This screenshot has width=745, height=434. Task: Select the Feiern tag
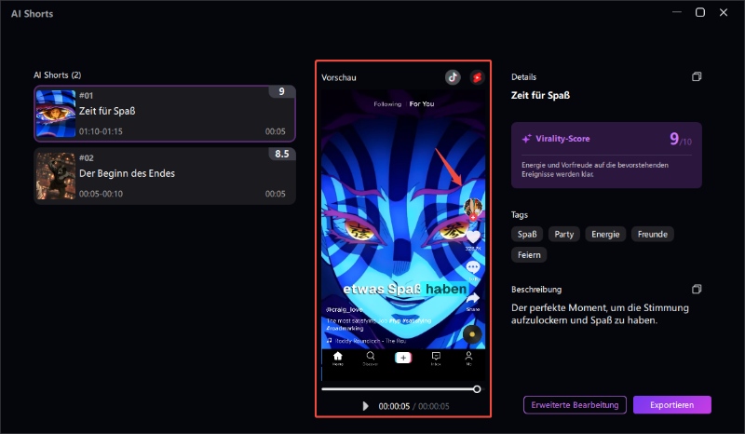coord(529,255)
